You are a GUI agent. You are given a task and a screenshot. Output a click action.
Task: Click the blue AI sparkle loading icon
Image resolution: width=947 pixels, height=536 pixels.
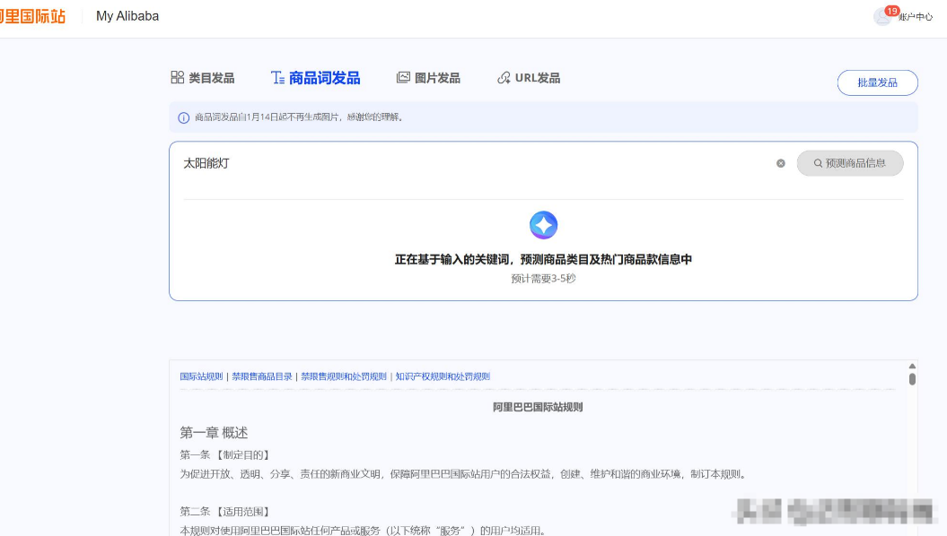click(x=544, y=225)
